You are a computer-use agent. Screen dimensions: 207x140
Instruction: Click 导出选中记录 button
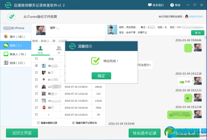pyautogui.click(x=145, y=133)
